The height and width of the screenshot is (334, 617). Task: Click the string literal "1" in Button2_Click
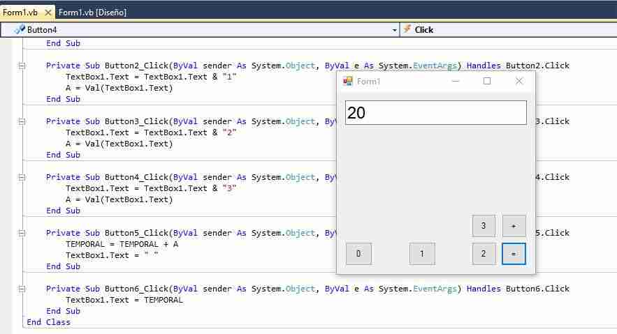coord(229,77)
